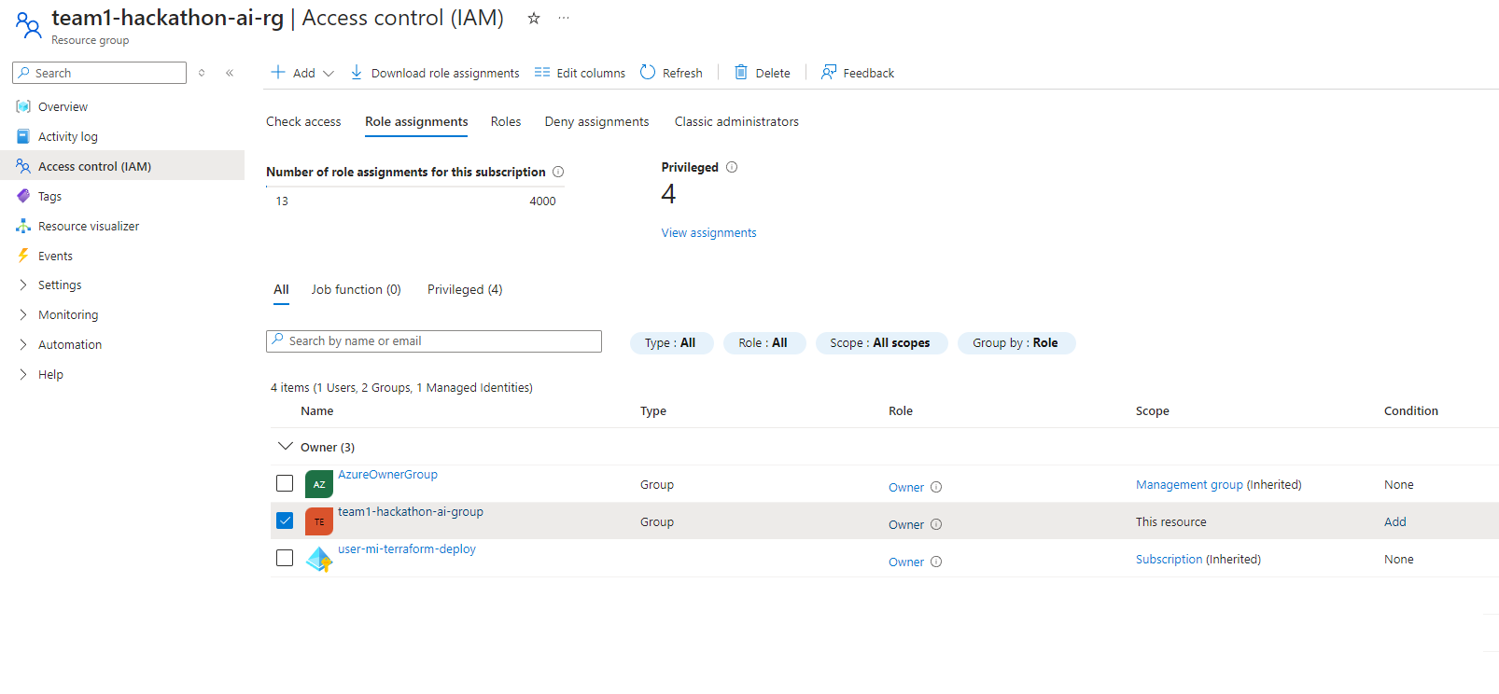Click Add condition for team1-hackathon-ai-group
Screen dimensions: 1499x694
point(1395,522)
